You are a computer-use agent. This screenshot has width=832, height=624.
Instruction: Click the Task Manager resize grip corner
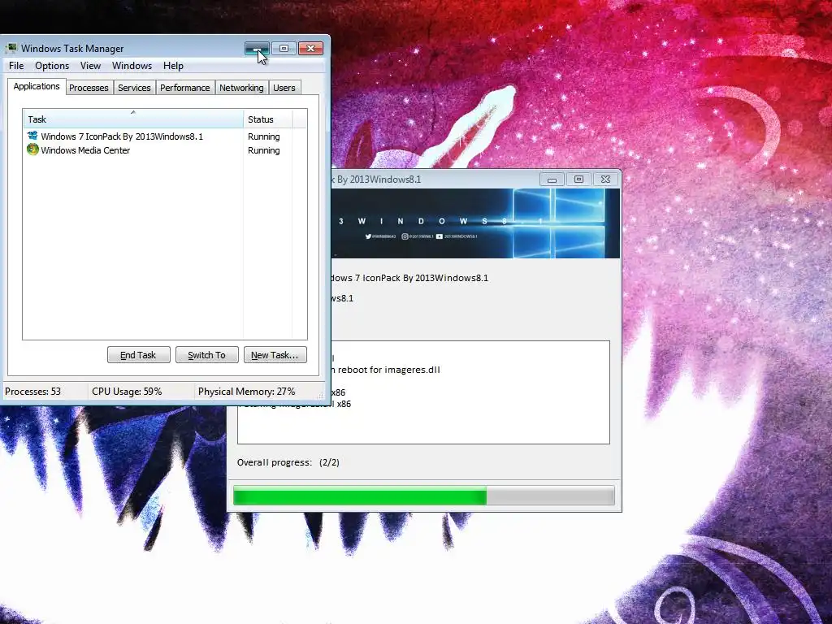pyautogui.click(x=320, y=396)
